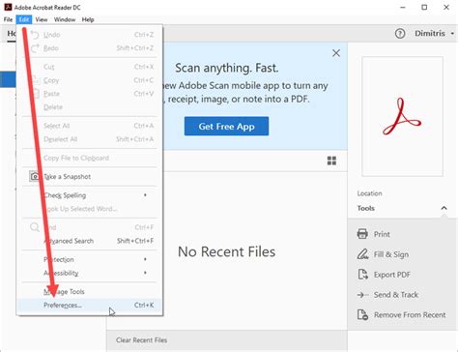The width and height of the screenshot is (458, 352).
Task: Select Advanced Search menu item
Action: click(x=90, y=241)
